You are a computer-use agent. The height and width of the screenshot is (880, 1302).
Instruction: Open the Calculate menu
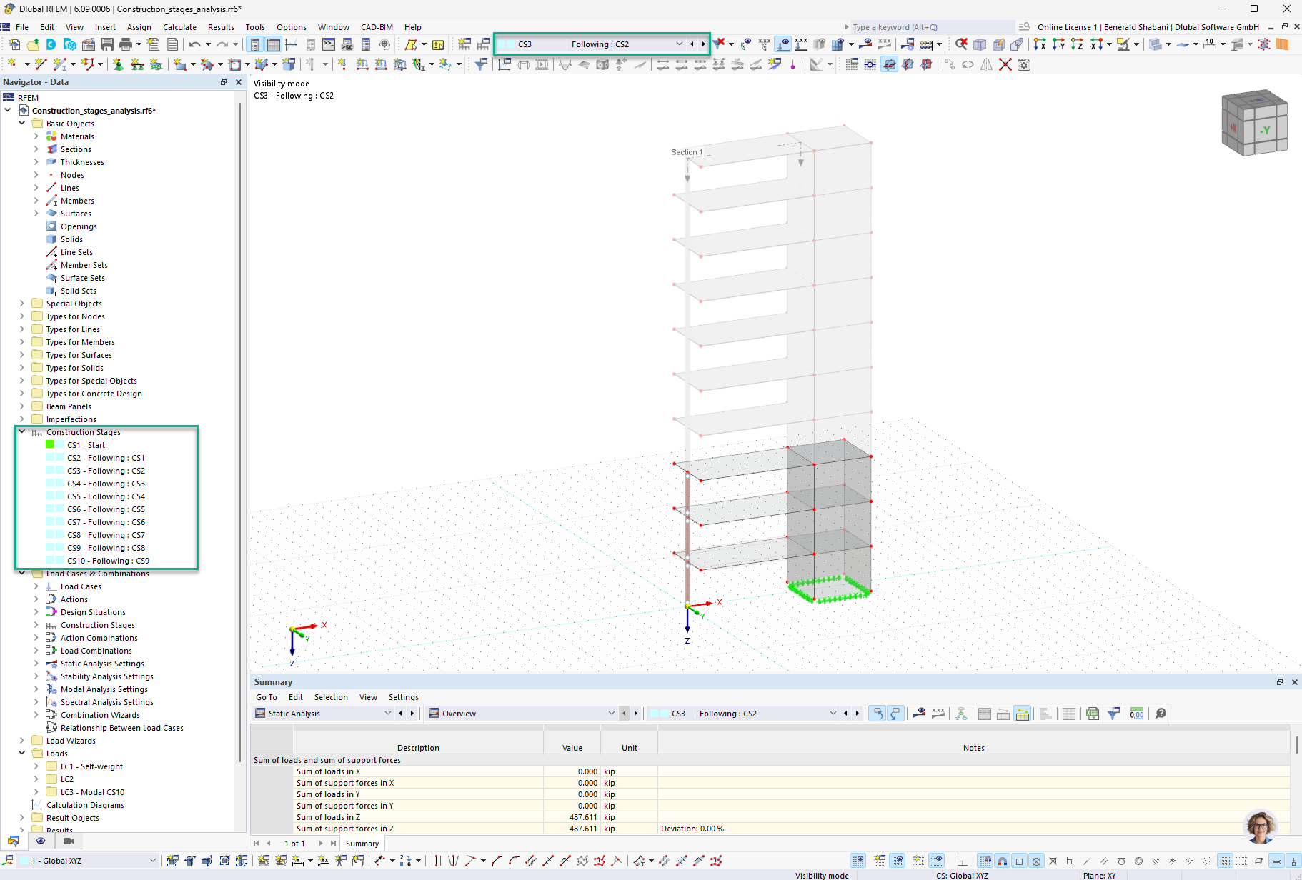click(179, 27)
